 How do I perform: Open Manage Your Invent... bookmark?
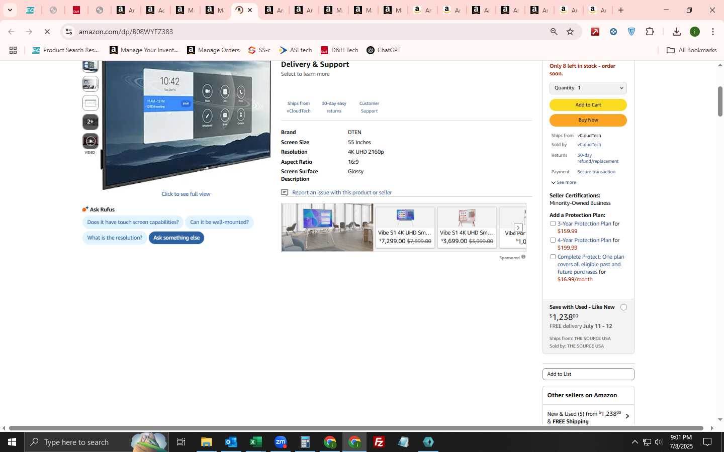click(144, 50)
